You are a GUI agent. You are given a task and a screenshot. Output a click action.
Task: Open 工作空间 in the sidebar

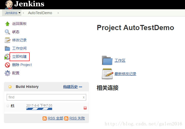pyautogui.click(x=19, y=48)
